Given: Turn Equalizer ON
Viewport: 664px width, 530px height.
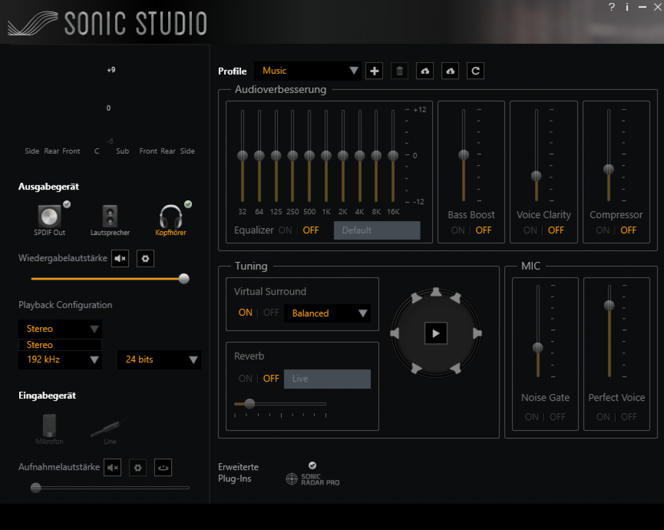Looking at the screenshot, I should click(x=285, y=230).
